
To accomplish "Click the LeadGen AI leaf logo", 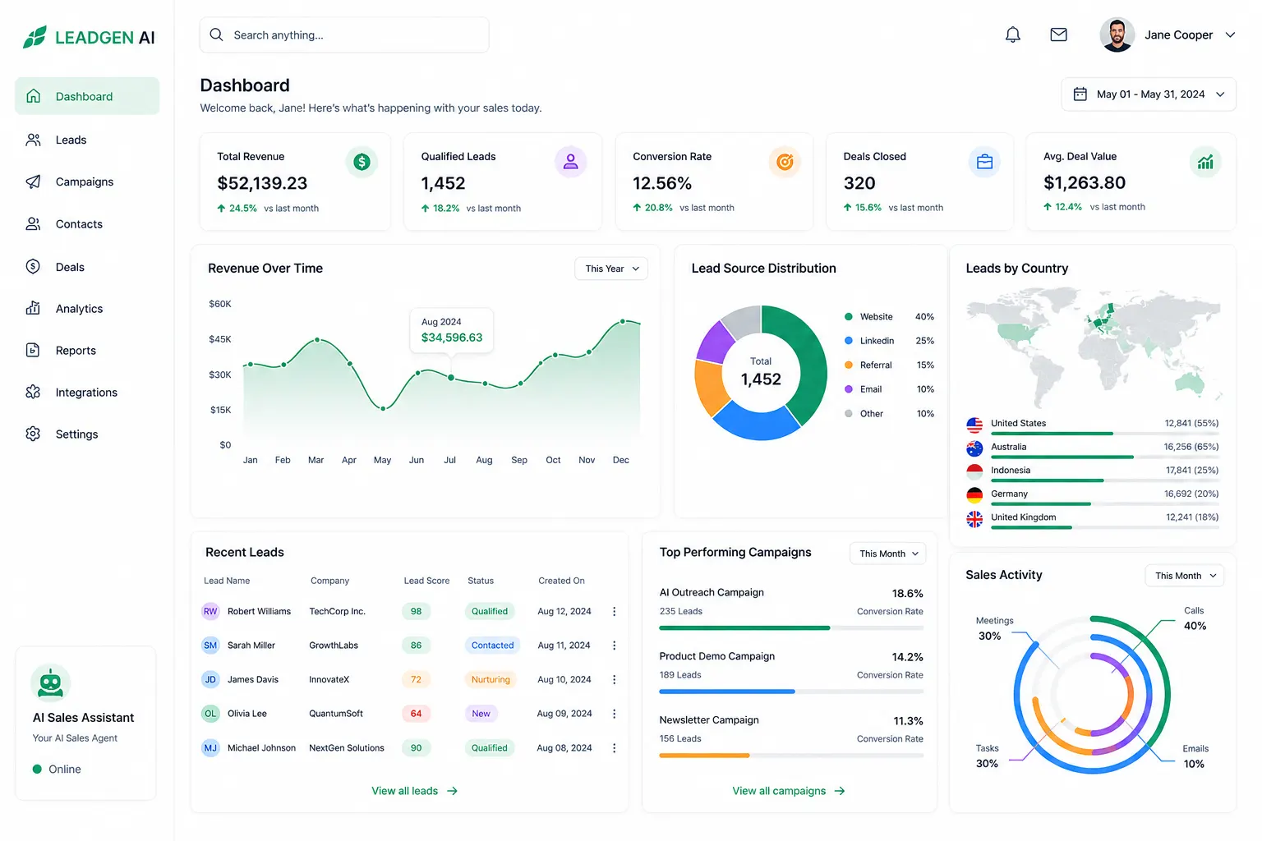I will coord(35,37).
